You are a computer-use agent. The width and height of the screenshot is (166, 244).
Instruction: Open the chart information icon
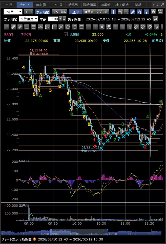153,12
